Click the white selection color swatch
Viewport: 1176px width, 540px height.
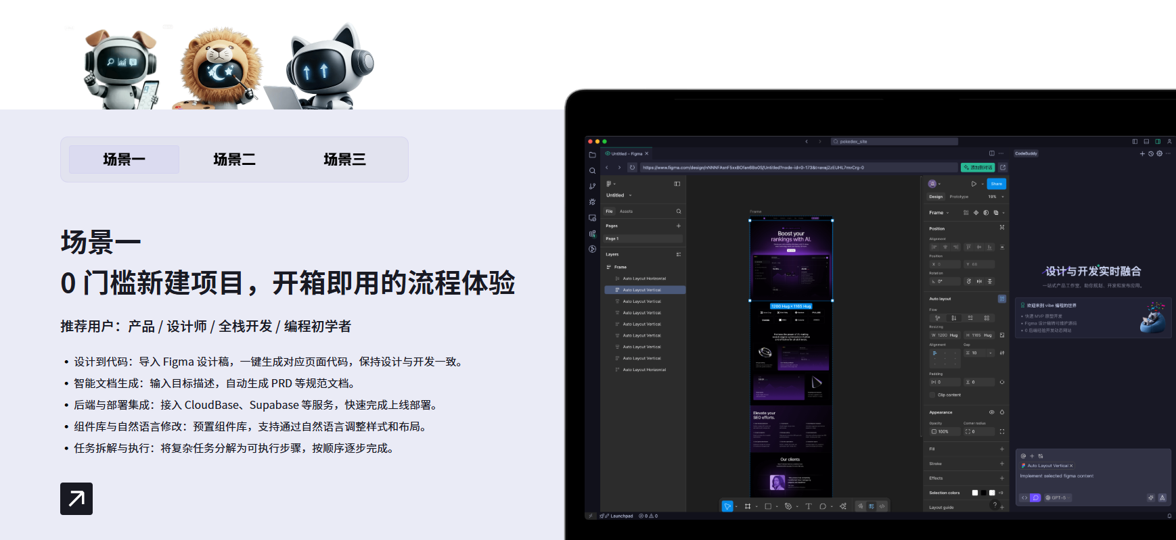coord(975,493)
